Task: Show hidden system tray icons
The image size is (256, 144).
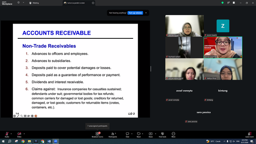Action: tap(224, 141)
